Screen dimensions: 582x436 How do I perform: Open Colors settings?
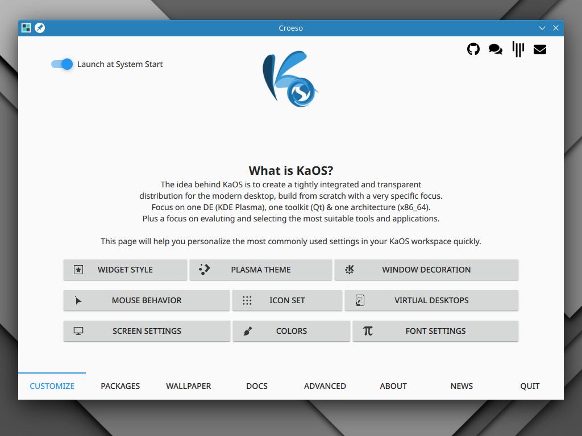tap(292, 331)
